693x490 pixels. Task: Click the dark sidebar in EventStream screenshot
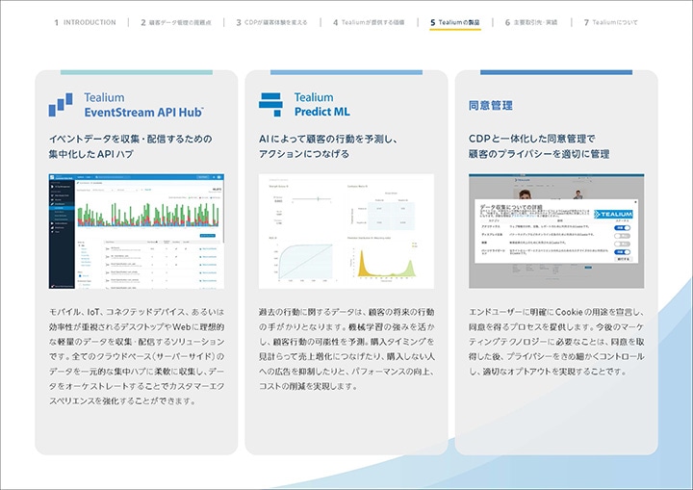(62, 235)
